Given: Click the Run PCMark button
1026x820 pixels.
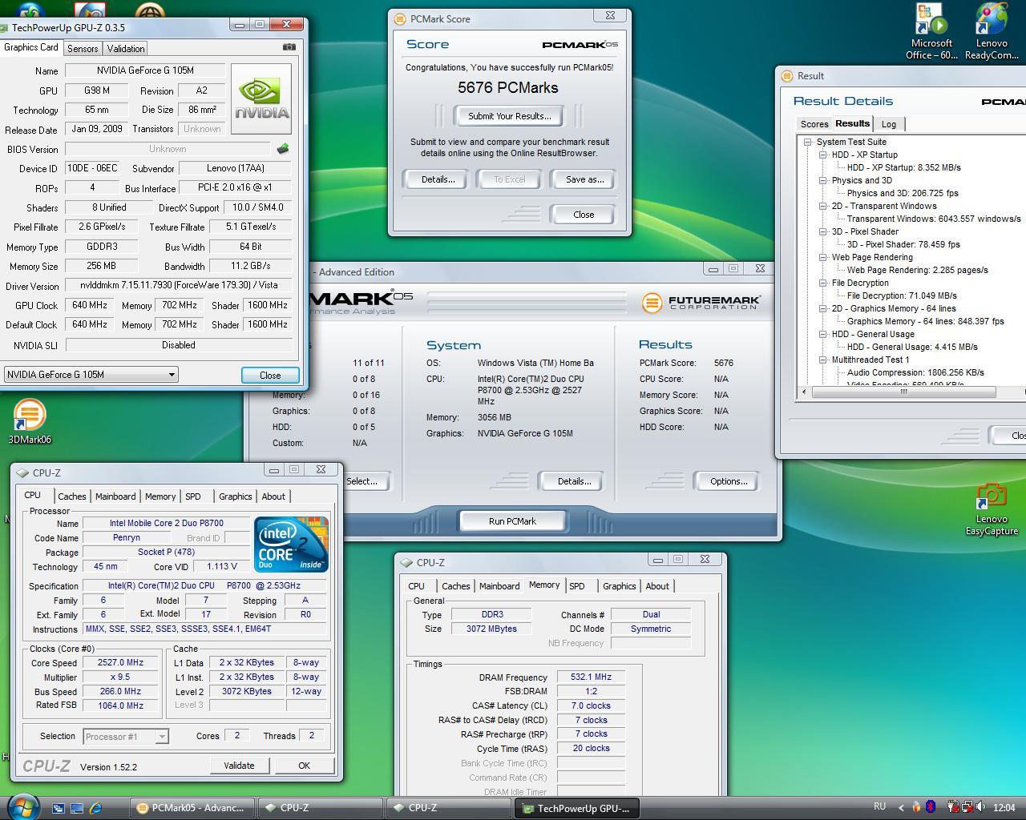Looking at the screenshot, I should [513, 521].
